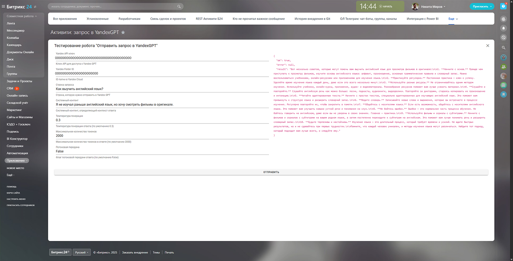Open ПОМОЩЬ link in sidebar
The image size is (513, 261).
tap(11, 187)
